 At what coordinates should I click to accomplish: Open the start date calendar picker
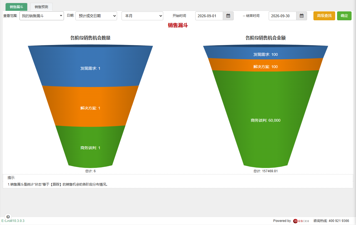coord(228,16)
